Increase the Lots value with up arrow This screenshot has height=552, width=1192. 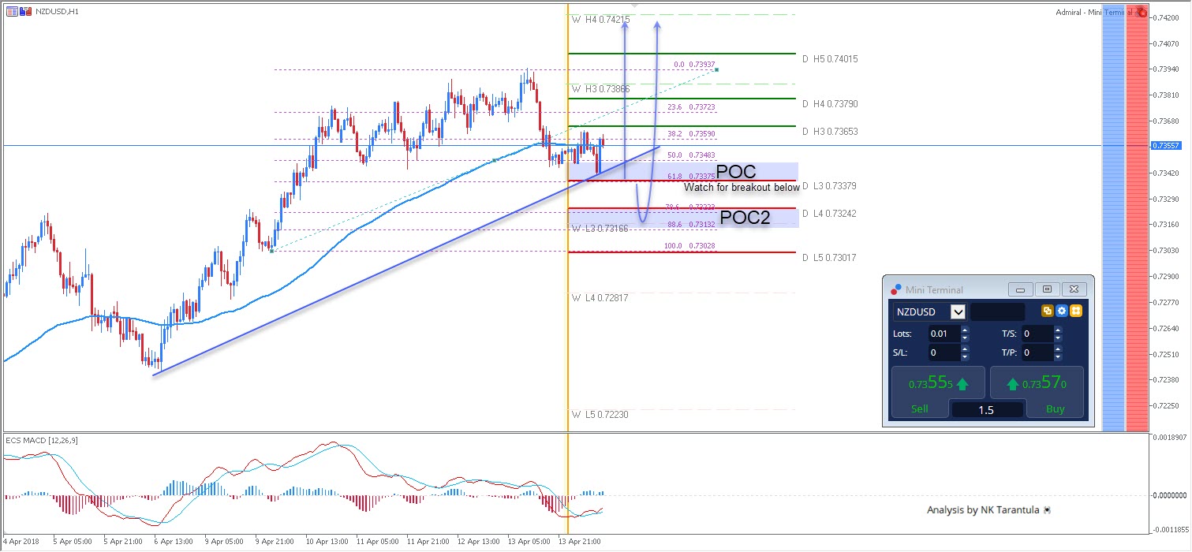click(x=965, y=330)
